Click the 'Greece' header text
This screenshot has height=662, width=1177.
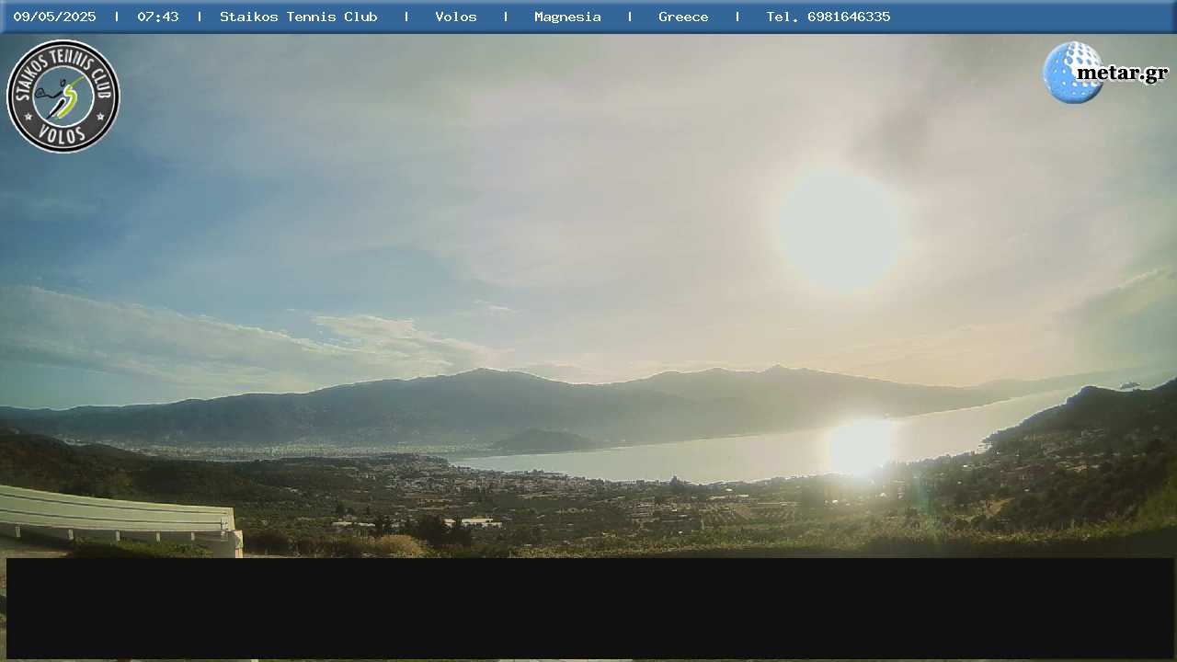(683, 17)
